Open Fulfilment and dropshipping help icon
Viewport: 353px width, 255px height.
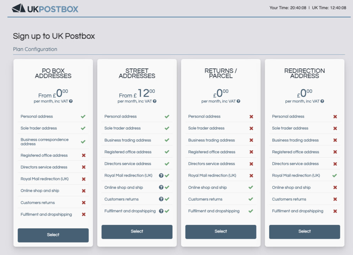click(x=161, y=211)
